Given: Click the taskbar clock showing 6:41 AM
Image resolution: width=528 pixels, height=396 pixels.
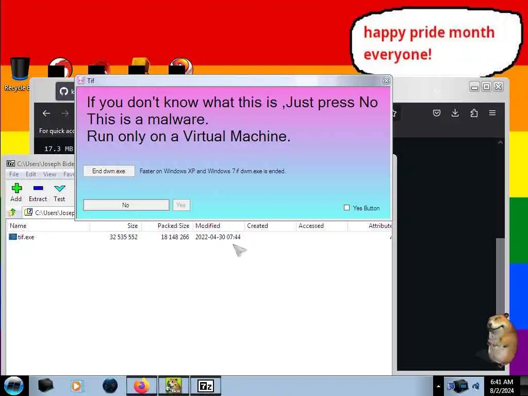Looking at the screenshot, I should point(502,386).
